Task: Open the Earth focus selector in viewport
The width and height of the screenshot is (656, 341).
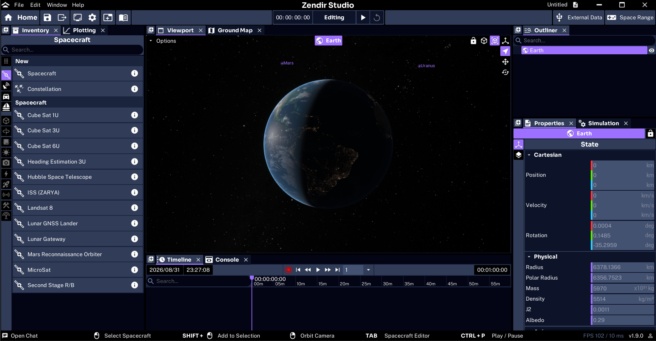Action: point(328,41)
